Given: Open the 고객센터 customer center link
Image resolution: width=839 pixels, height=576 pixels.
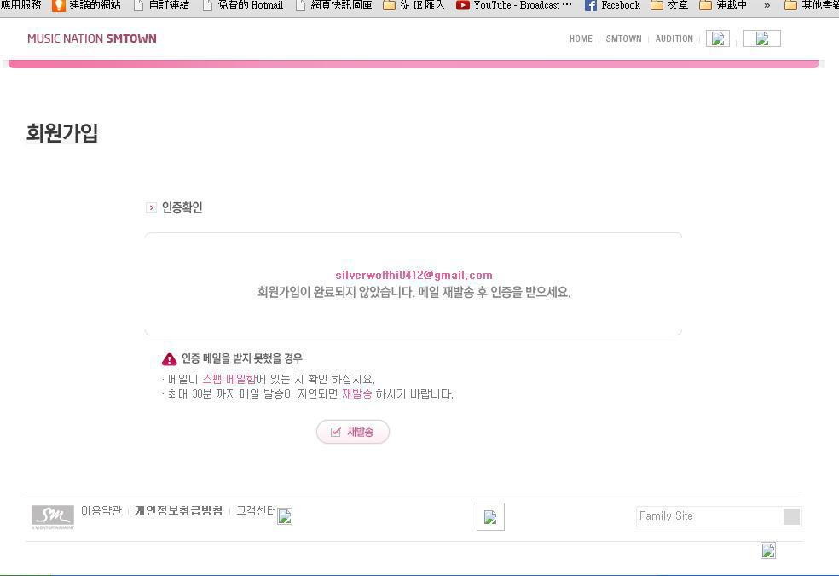Looking at the screenshot, I should point(257,510).
